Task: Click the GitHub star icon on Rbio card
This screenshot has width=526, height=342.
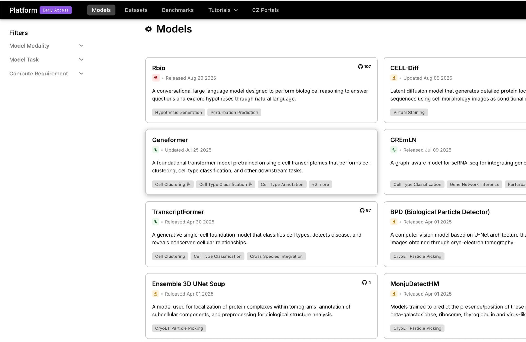Action: [360, 67]
